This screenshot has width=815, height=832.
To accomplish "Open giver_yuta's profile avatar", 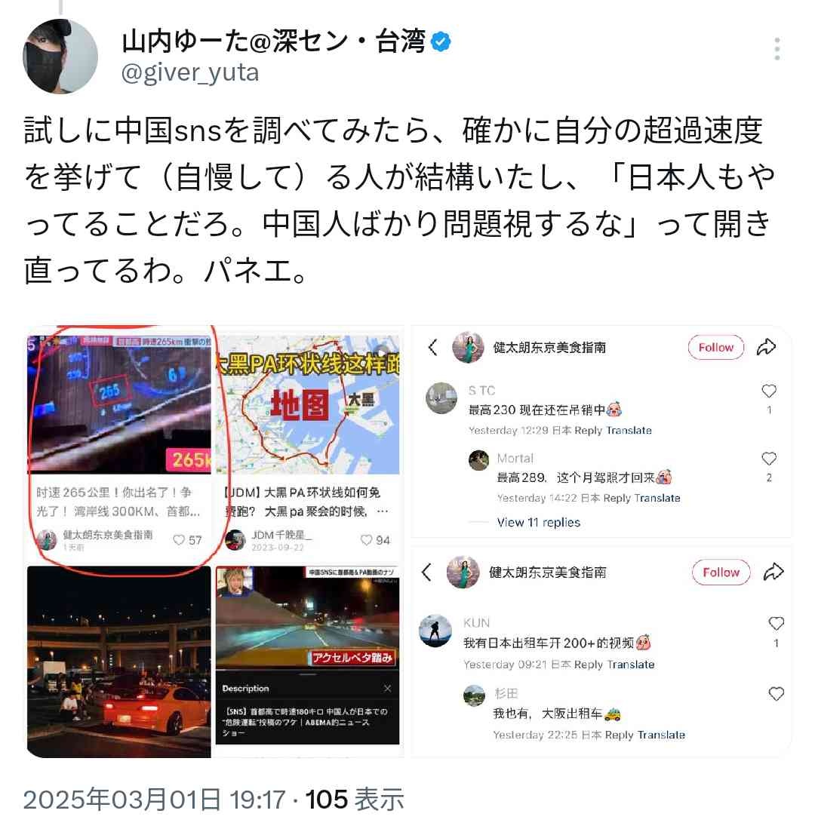I will [x=60, y=57].
